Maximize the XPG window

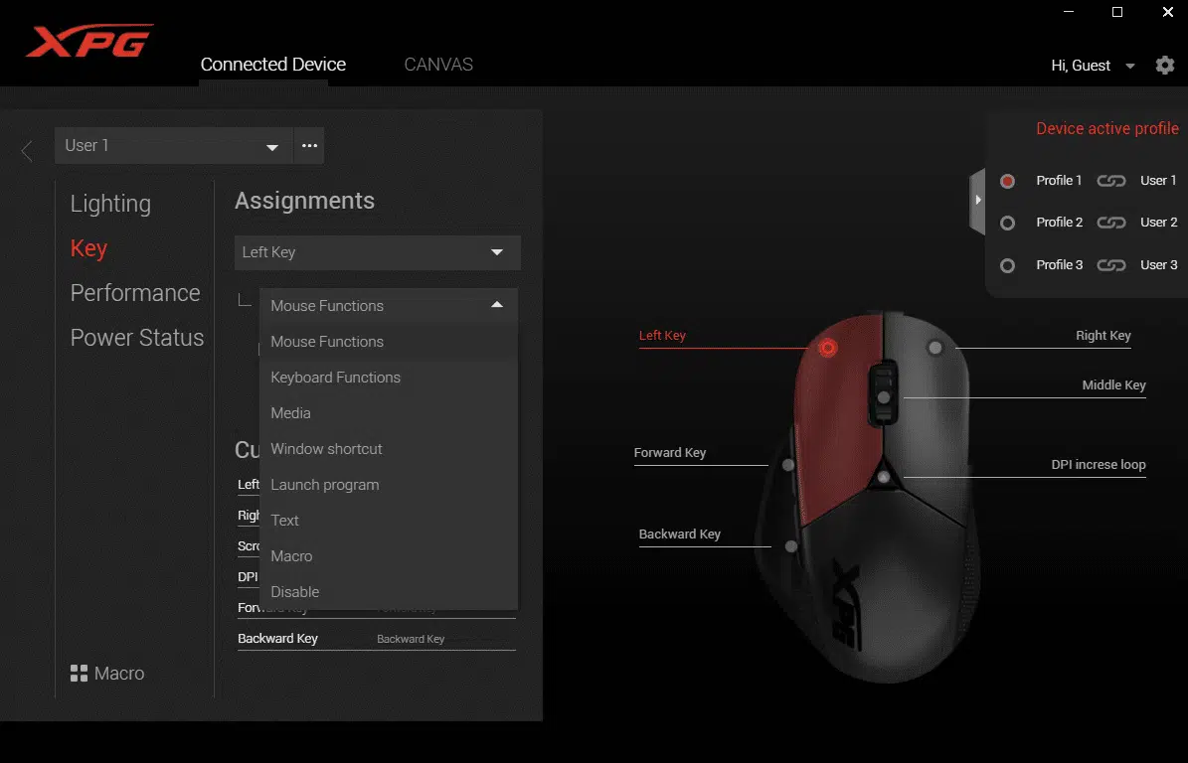click(1116, 11)
